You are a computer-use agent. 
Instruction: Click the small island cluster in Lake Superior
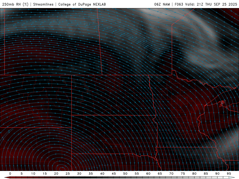click(x=222, y=103)
